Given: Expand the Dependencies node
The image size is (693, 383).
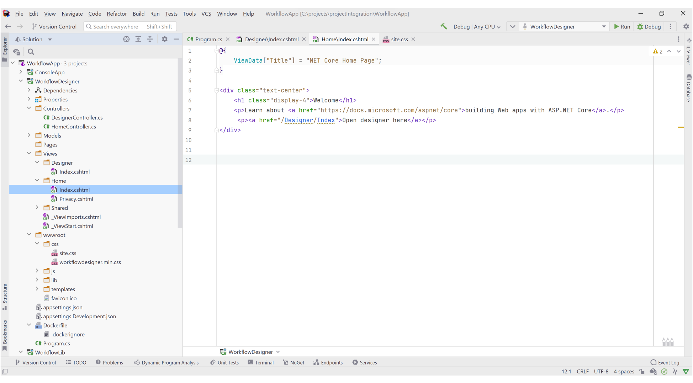Looking at the screenshot, I should pos(29,90).
